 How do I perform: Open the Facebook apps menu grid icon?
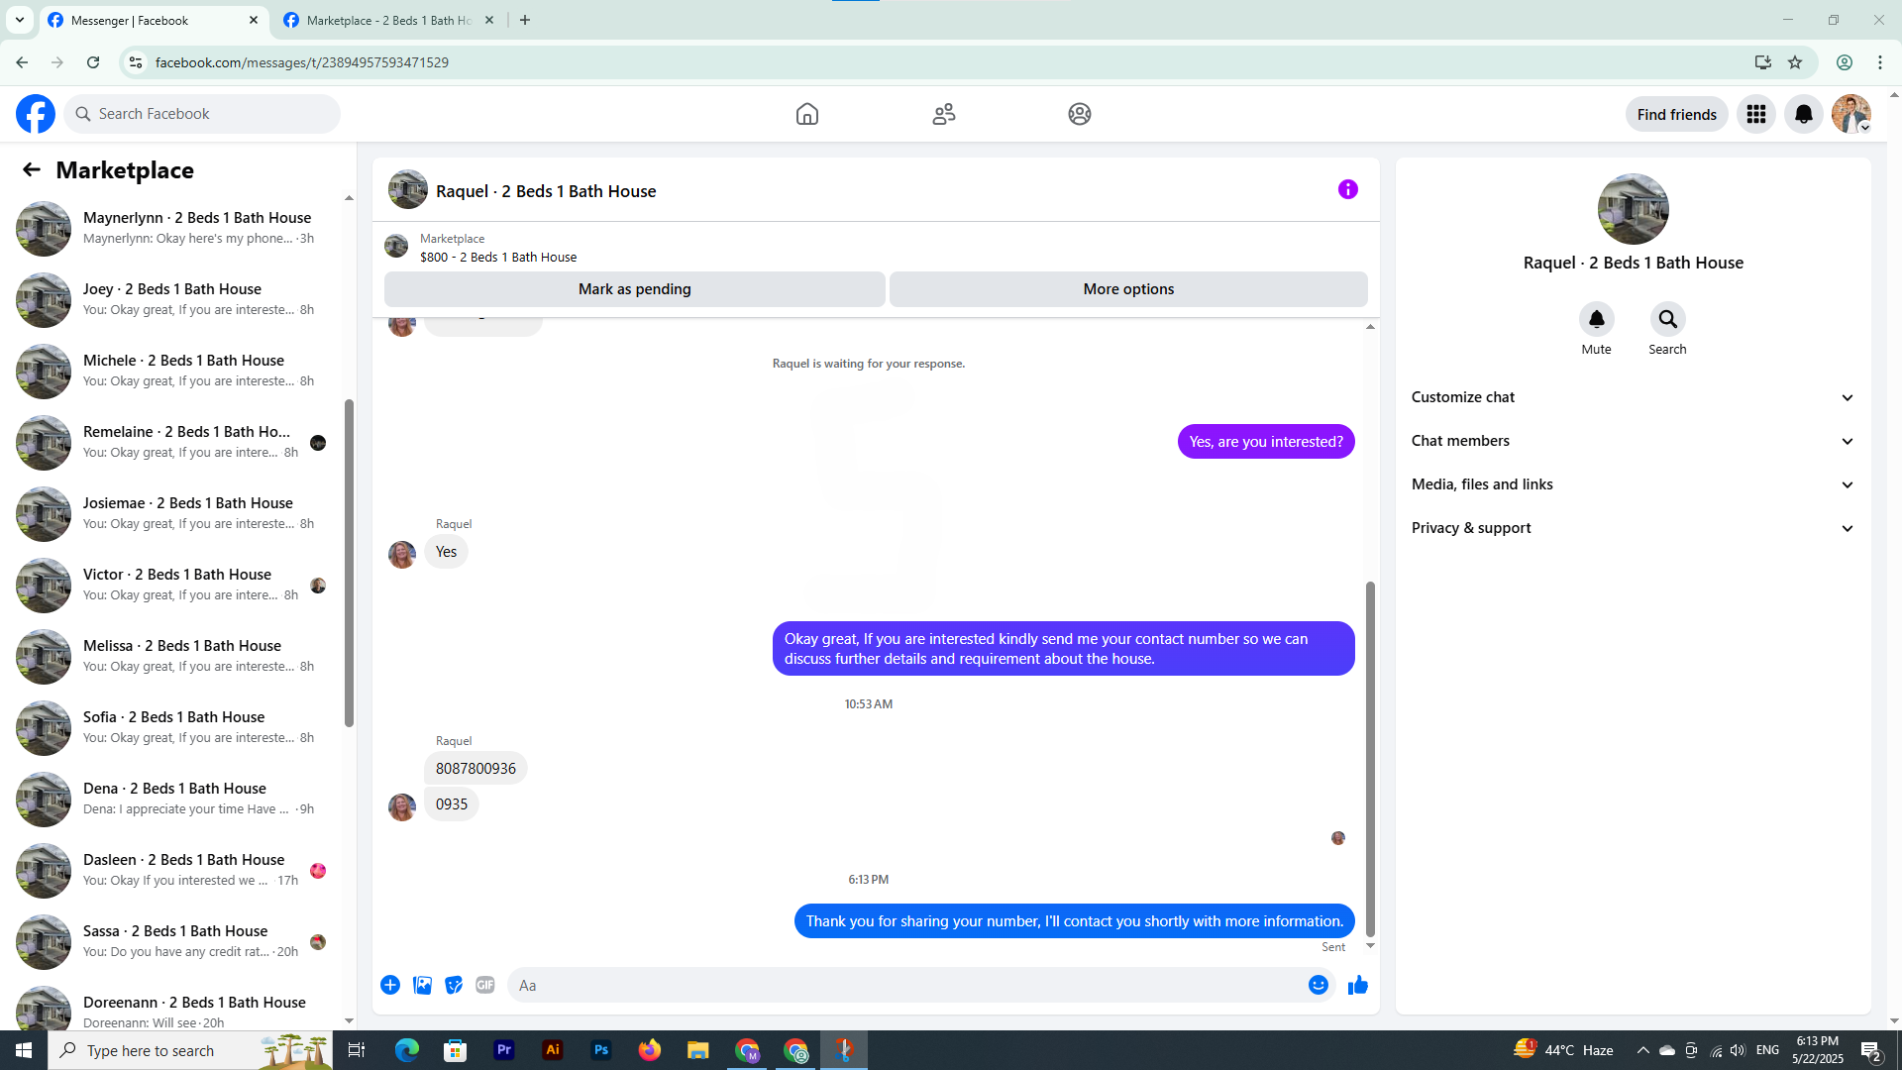[x=1756, y=114]
